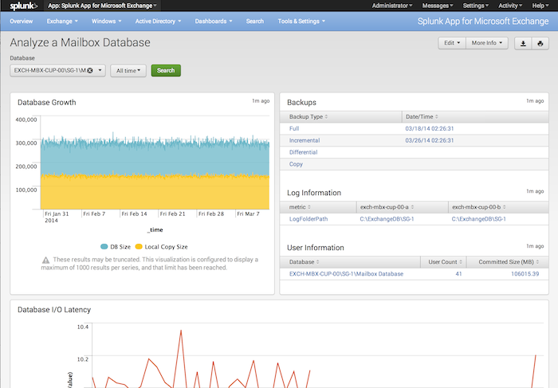The width and height of the screenshot is (558, 388).
Task: Open the Database selection dropdown
Action: [x=57, y=70]
